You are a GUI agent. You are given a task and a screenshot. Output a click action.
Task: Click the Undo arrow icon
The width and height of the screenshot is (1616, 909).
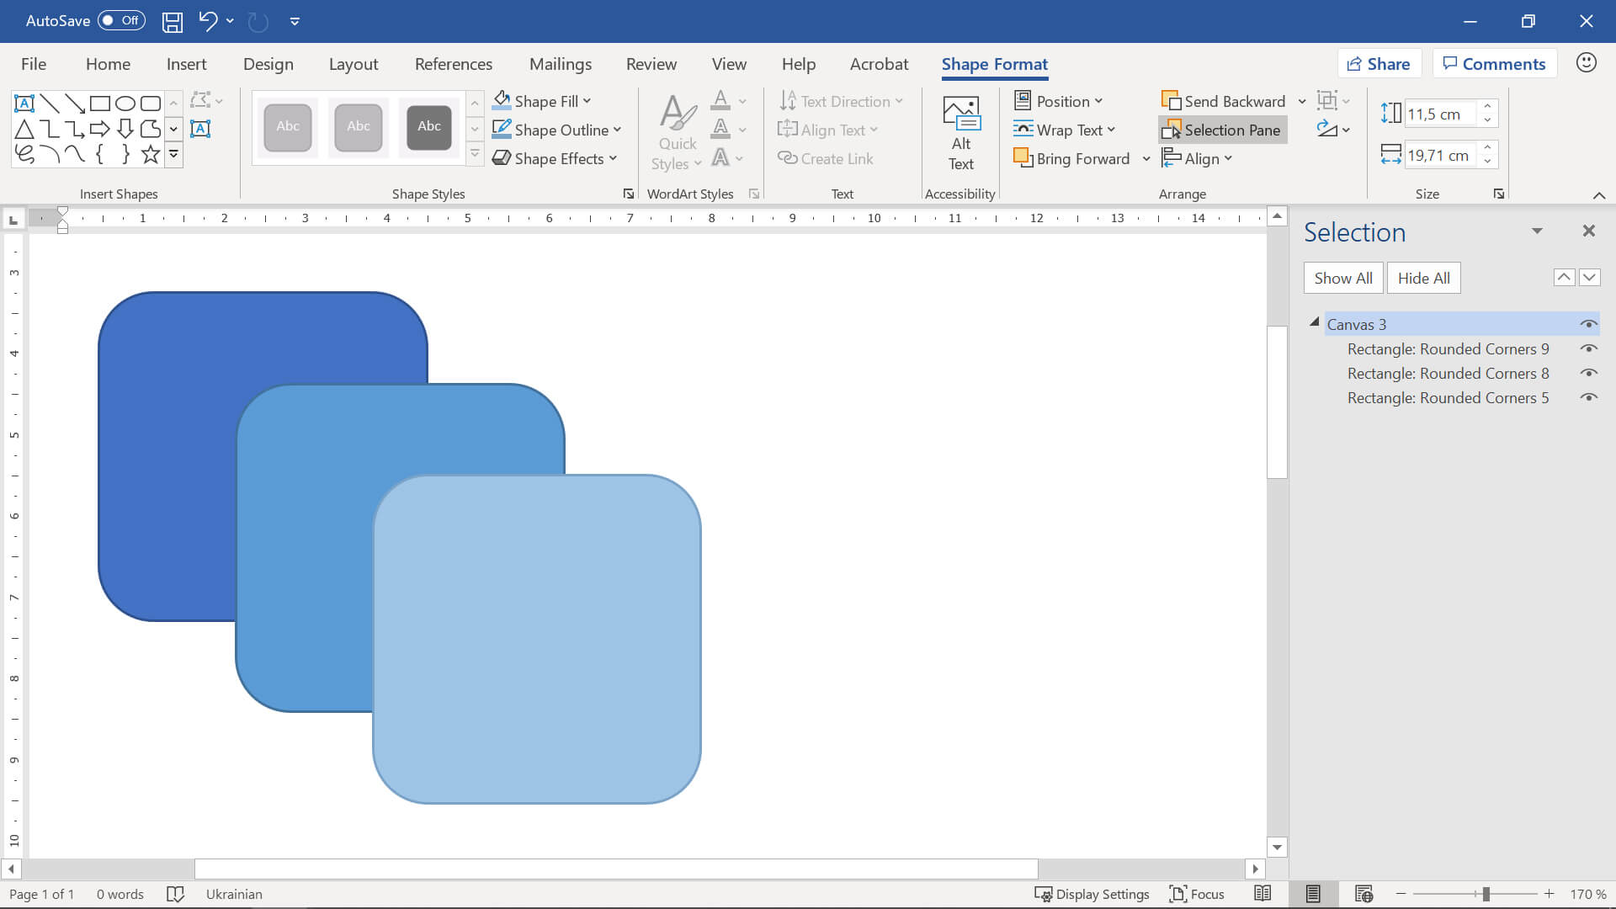click(207, 21)
